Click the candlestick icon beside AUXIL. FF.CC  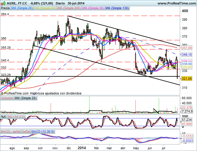click(x=3, y=3)
